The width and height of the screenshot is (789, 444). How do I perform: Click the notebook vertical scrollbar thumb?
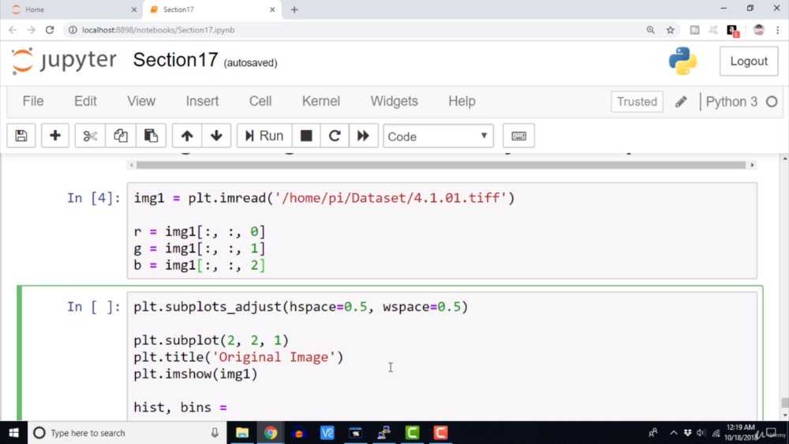click(784, 403)
